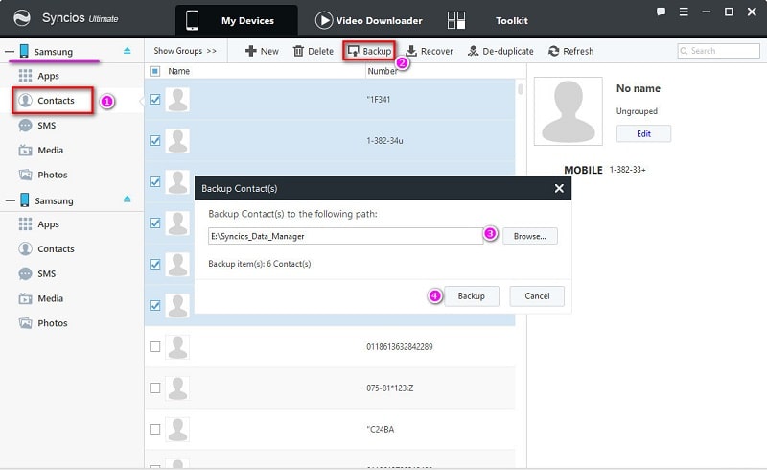Image resolution: width=767 pixels, height=470 pixels.
Task: Click the Syncios logo icon
Action: (22, 18)
